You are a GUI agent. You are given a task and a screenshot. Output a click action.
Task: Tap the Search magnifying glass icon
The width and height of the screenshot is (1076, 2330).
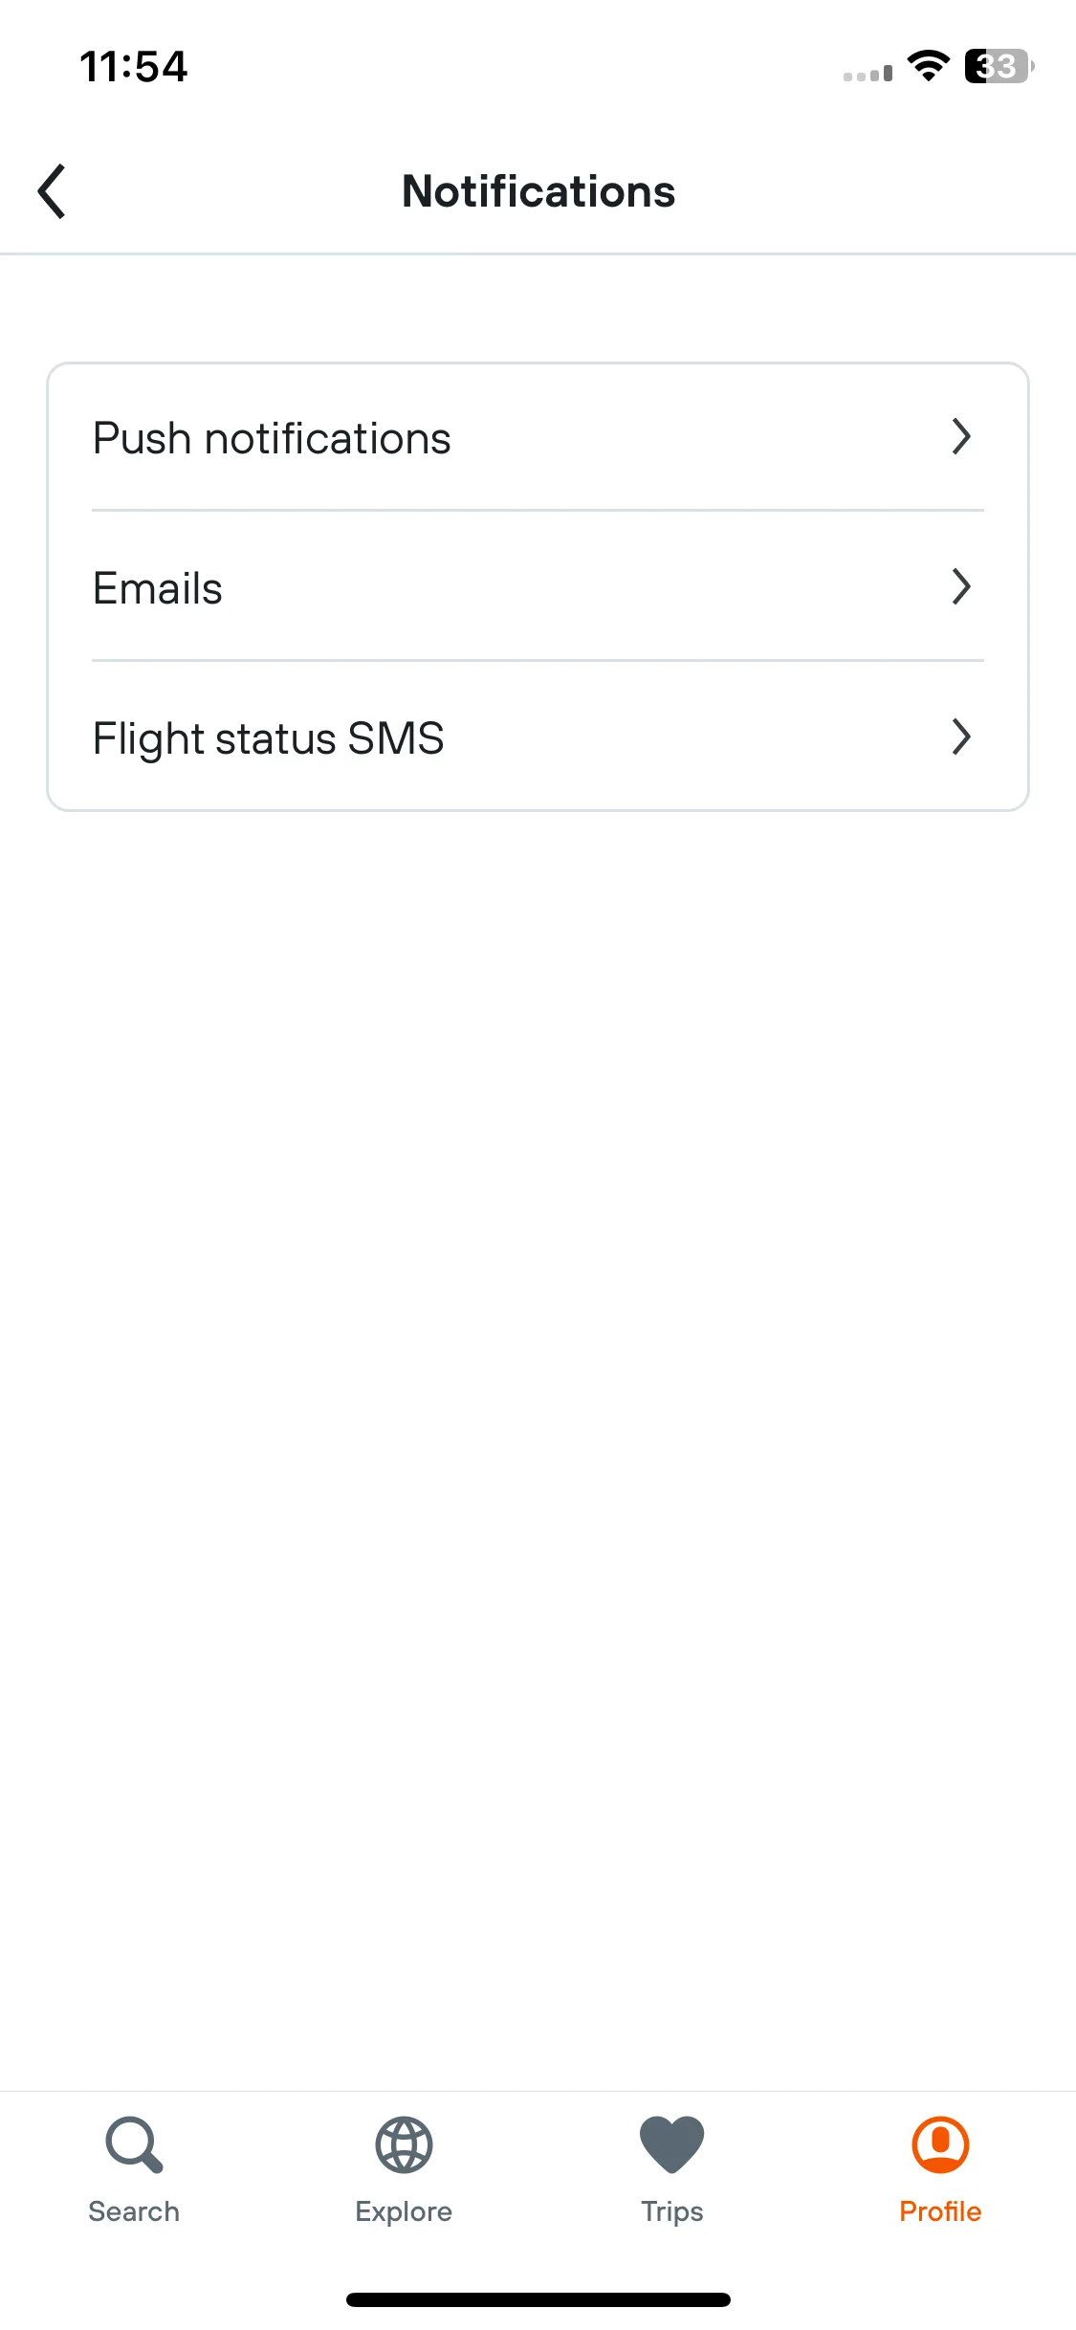134,2145
